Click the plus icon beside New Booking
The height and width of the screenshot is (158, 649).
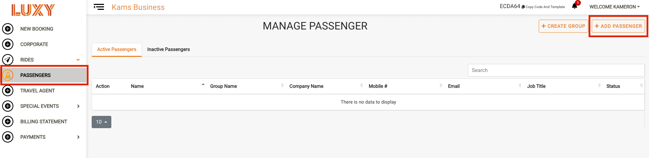[x=8, y=29]
